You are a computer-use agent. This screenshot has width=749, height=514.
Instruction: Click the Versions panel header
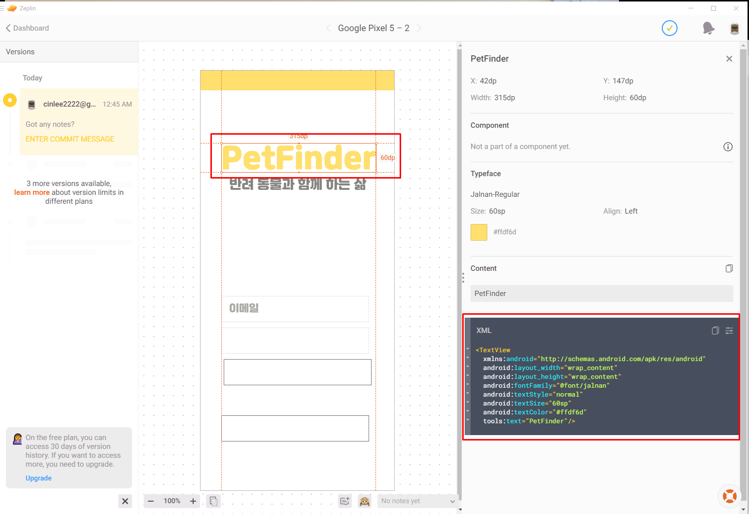pos(69,52)
